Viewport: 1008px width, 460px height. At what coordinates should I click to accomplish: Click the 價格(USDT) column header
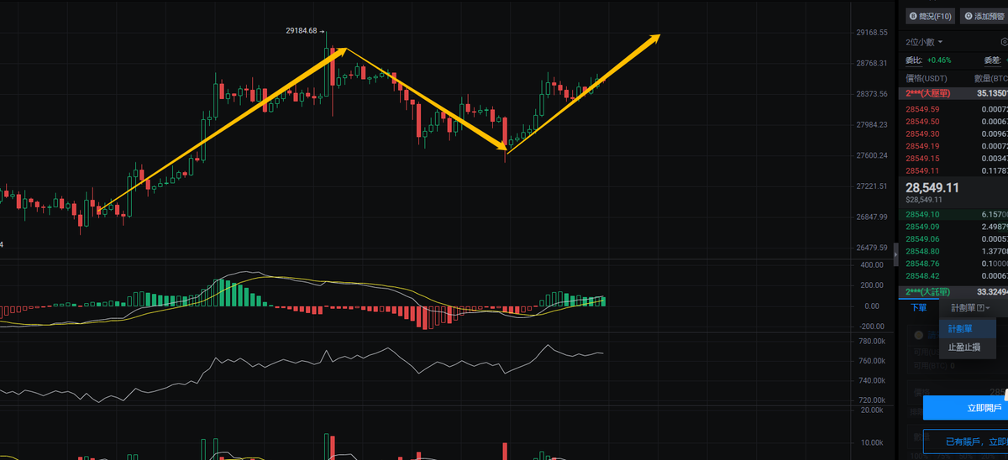(x=925, y=78)
